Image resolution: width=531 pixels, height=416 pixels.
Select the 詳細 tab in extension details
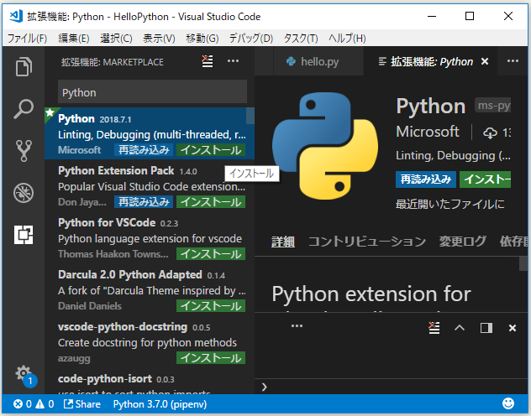point(283,242)
